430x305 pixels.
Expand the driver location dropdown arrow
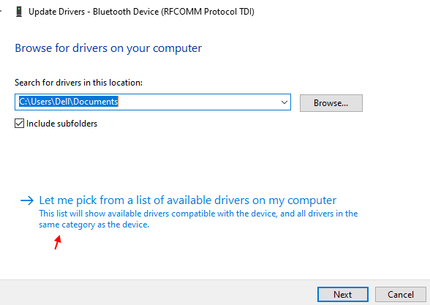pos(284,102)
